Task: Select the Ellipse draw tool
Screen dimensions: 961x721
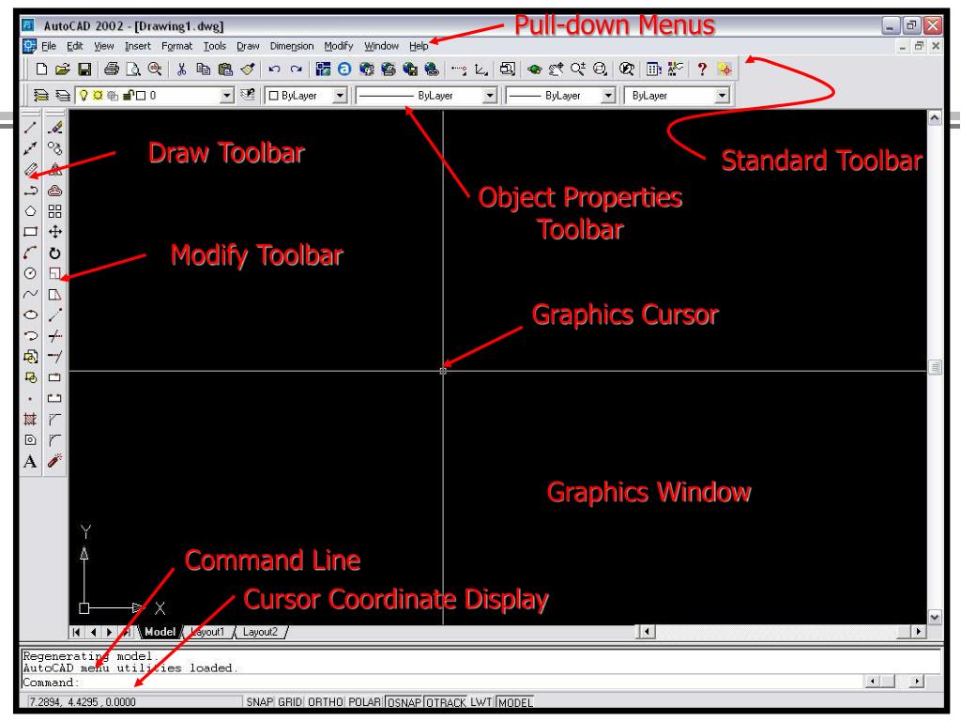Action: pos(30,315)
